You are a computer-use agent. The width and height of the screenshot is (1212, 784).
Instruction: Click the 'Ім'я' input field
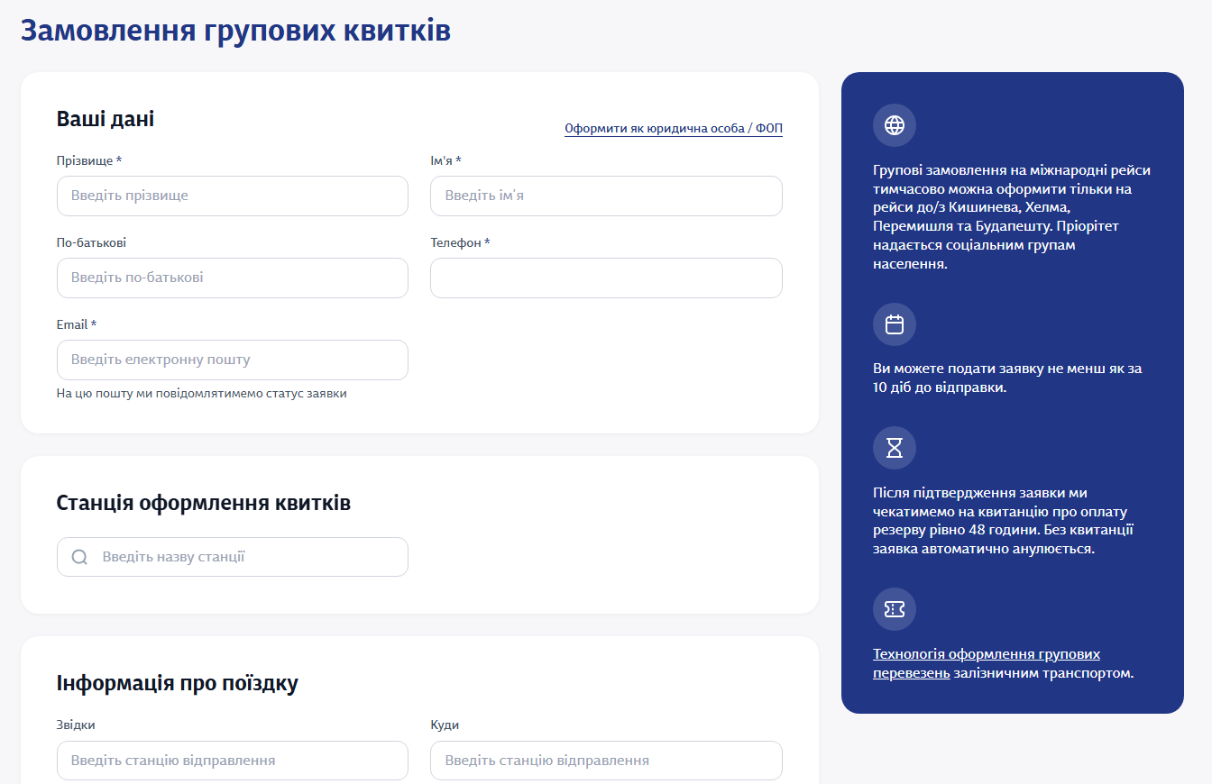tap(605, 196)
